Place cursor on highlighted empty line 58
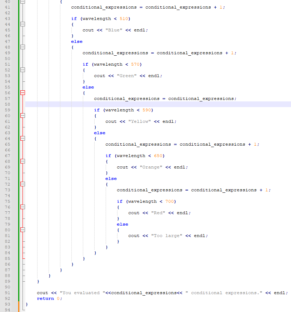The image size is (291, 312). (x=158, y=104)
